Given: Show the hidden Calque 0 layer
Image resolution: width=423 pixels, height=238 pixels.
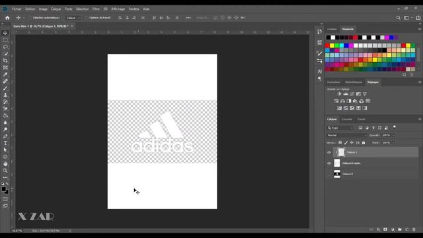Looking at the screenshot, I should coord(329,174).
